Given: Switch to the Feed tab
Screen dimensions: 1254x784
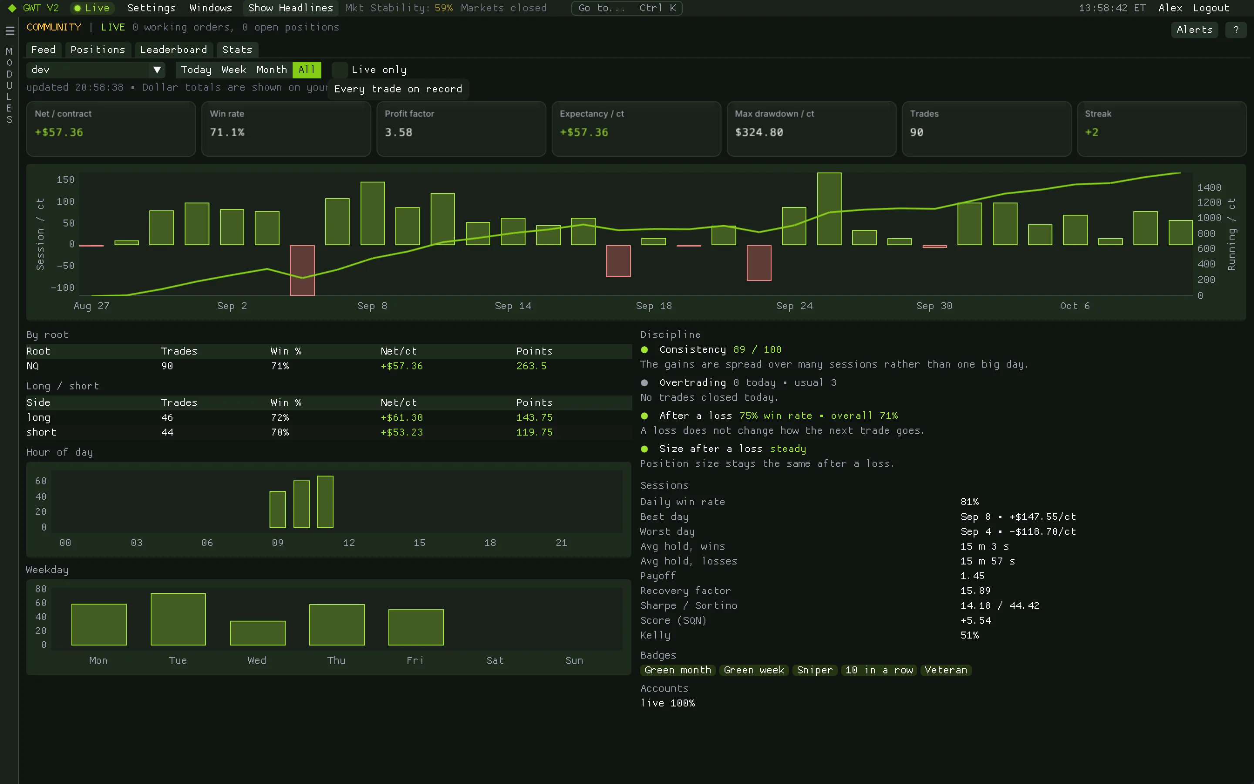Looking at the screenshot, I should tap(44, 50).
